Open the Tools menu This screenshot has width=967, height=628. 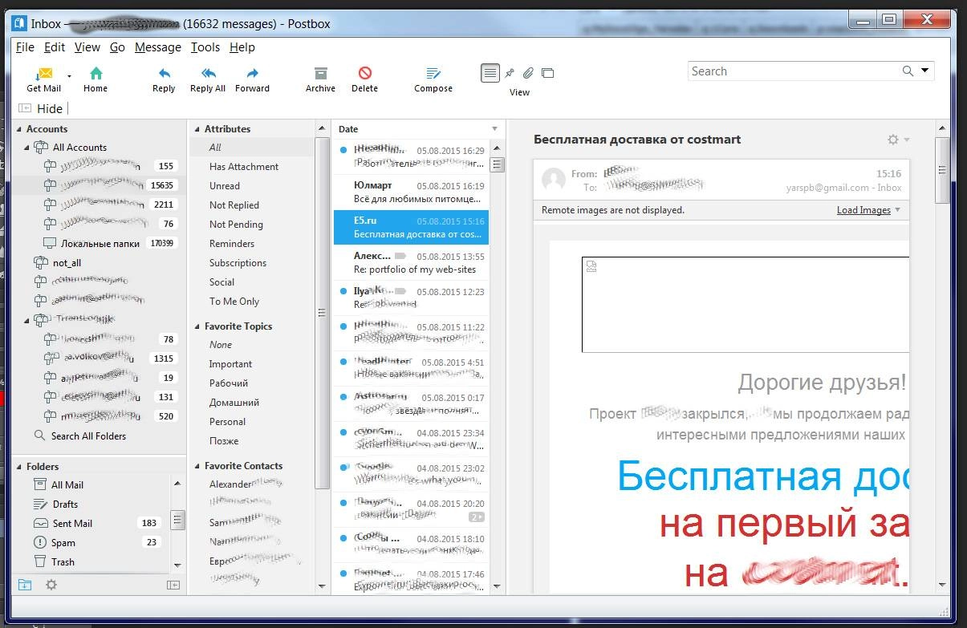205,47
